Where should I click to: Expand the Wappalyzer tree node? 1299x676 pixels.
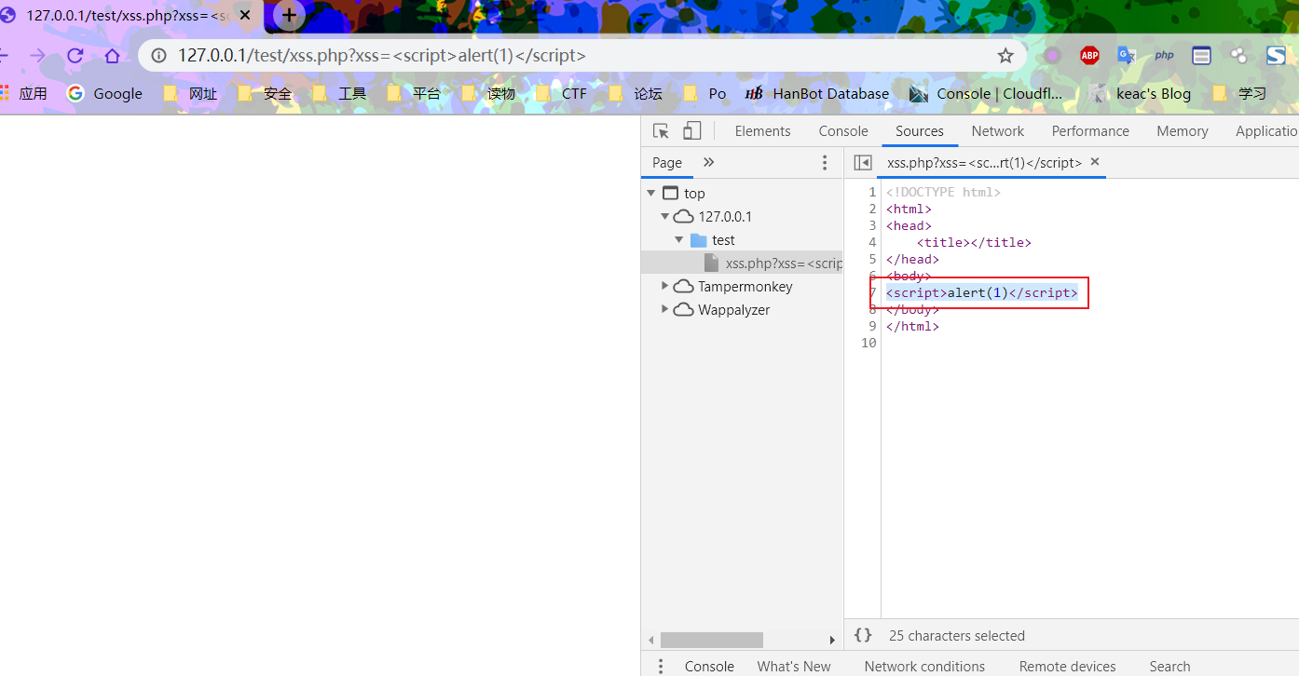pyautogui.click(x=664, y=308)
